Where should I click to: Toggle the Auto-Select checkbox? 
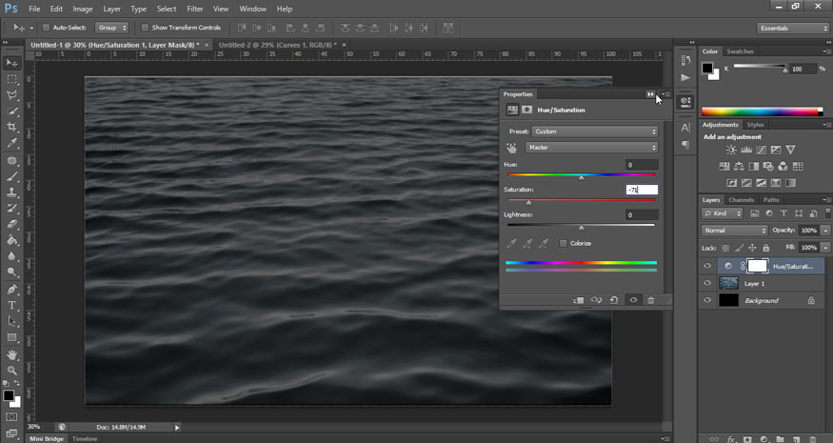(x=47, y=28)
